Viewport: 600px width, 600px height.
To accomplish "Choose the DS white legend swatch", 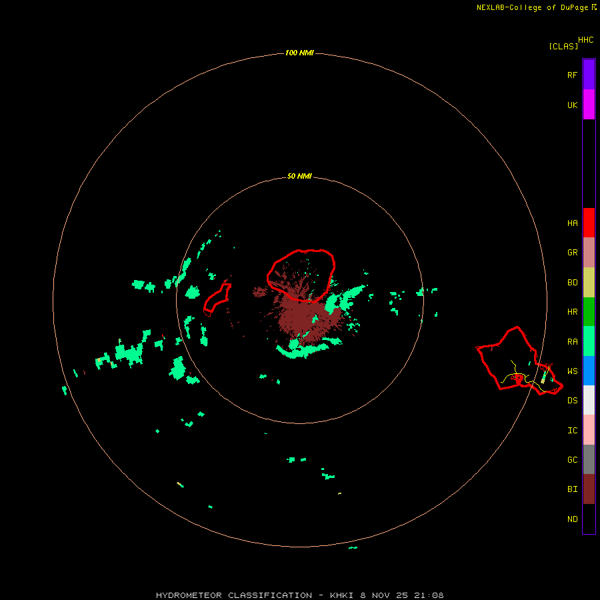I will 589,400.
